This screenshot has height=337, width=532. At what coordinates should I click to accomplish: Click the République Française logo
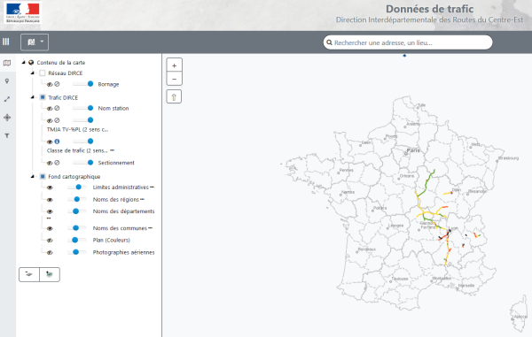click(23, 12)
